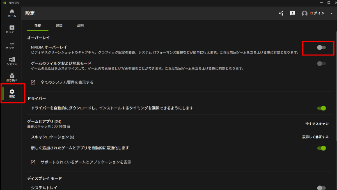Disable automatic driver download toggle
Viewport: 337px width, 190px height.
point(321,108)
